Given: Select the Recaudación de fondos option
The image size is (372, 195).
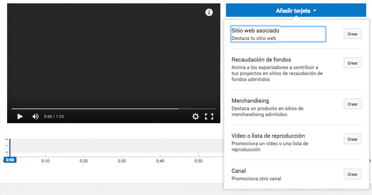Looking at the screenshot, I should pos(261,59).
